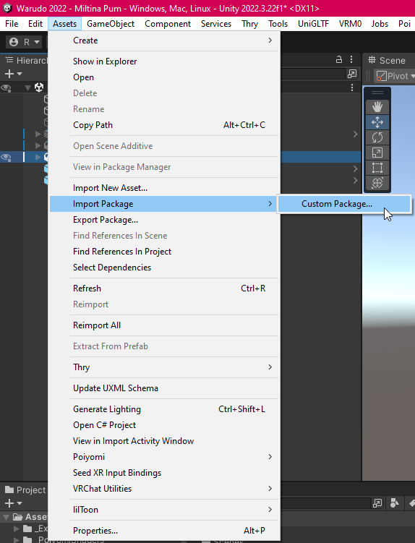The width and height of the screenshot is (415, 543).
Task: Click the Project search-by-type icon
Action: tap(395, 503)
